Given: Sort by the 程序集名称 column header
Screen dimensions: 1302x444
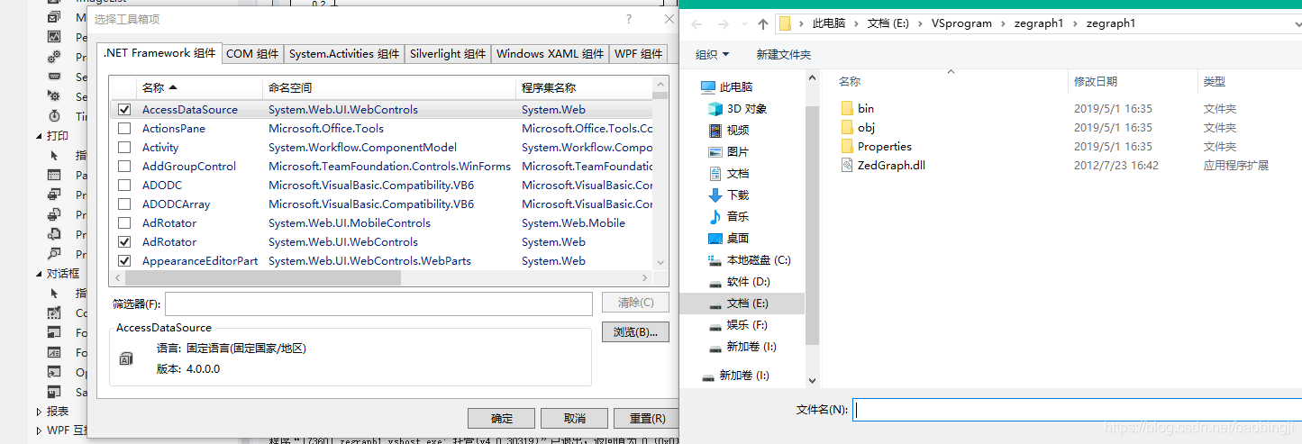Looking at the screenshot, I should 584,87.
